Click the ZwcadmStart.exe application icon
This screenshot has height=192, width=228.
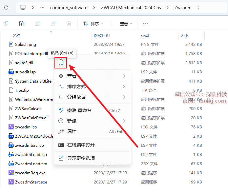click(x=11, y=182)
